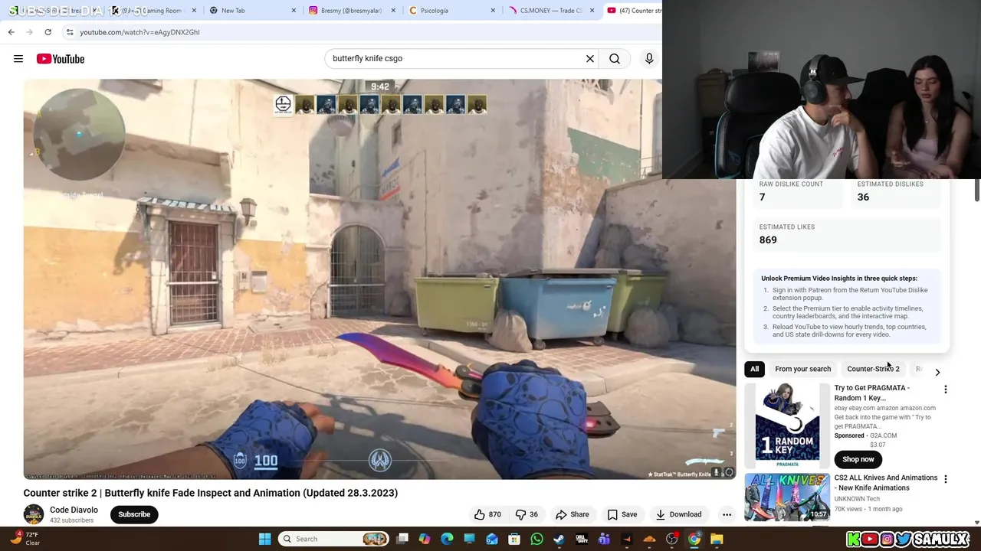Select the 'All' filter chip
Viewport: 981px width, 551px height.
[754, 369]
